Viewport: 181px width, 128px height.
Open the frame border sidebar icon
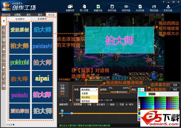4,58
